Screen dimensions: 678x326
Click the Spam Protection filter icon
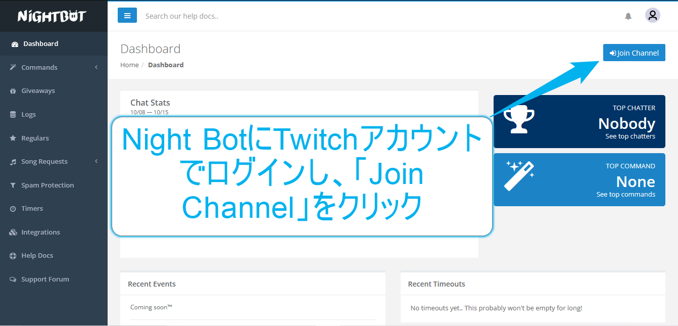point(12,185)
